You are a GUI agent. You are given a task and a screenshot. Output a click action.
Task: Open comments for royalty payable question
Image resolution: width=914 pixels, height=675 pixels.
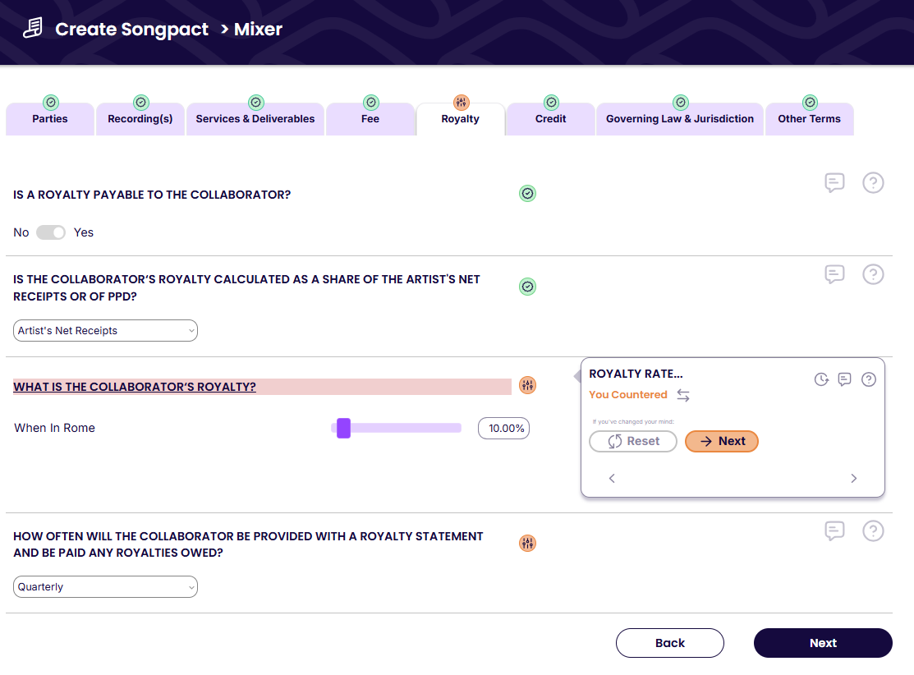coord(834,182)
